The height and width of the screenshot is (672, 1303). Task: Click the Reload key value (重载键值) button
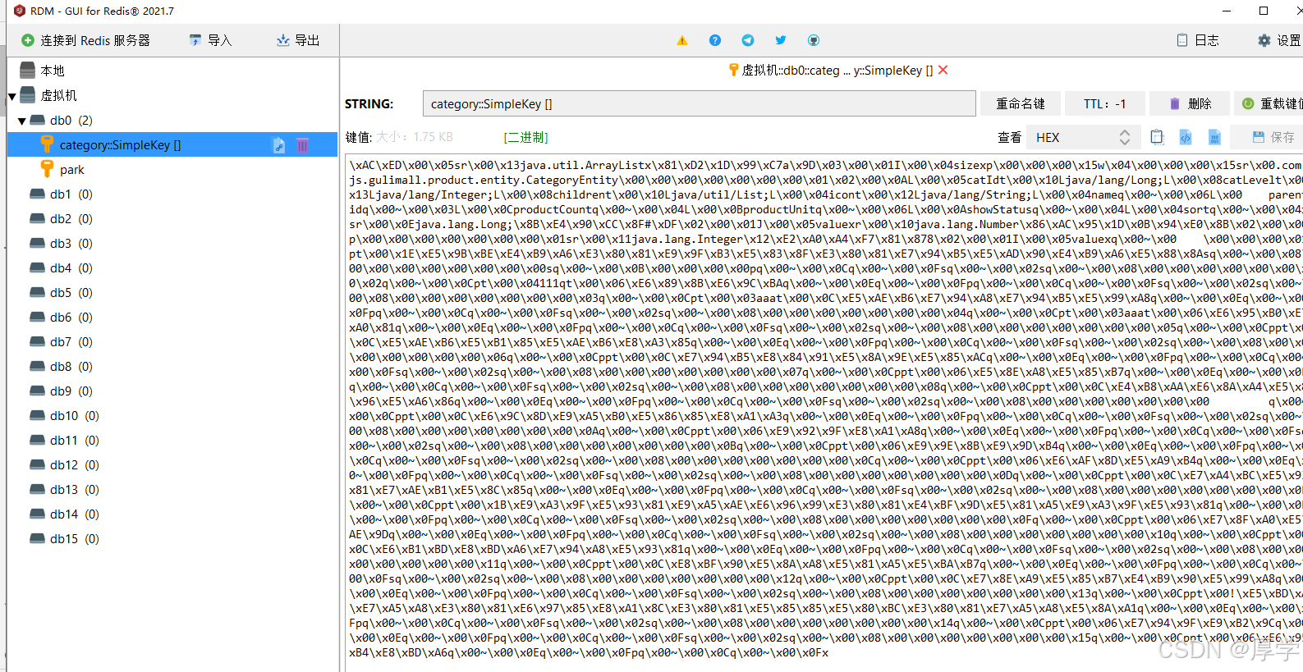(1269, 104)
